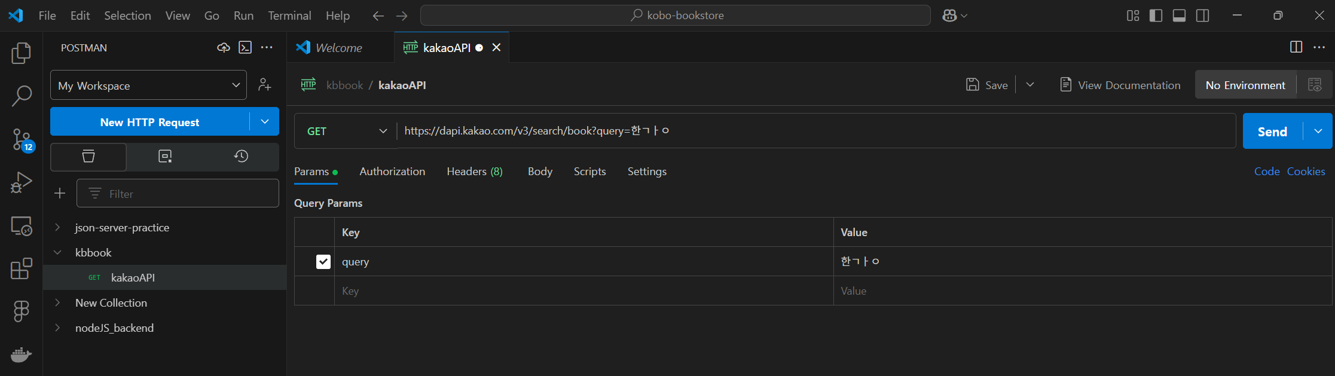1335x376 pixels.
Task: Open the Cookies link
Action: pyautogui.click(x=1306, y=172)
